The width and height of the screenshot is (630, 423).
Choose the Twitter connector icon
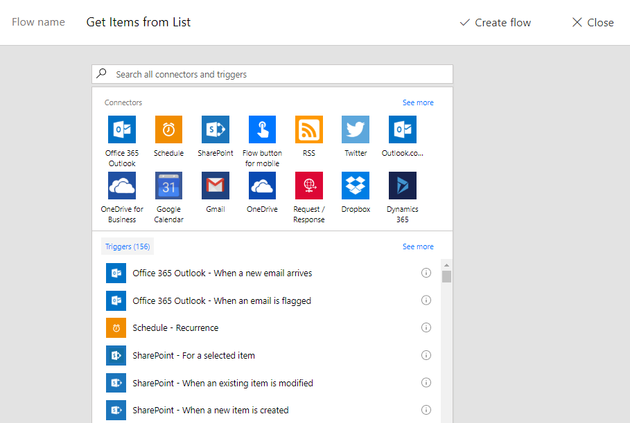tap(356, 129)
